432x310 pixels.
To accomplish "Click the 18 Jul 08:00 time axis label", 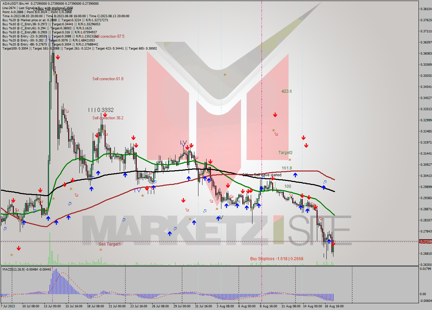I will click(96, 306).
